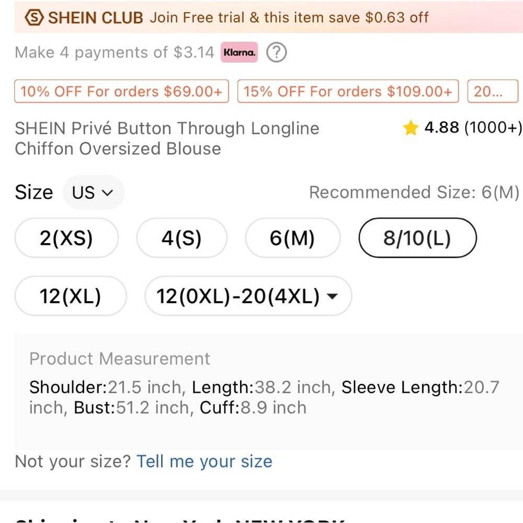
Task: Tap the truncated 20% coupon tag
Action: pos(492,92)
